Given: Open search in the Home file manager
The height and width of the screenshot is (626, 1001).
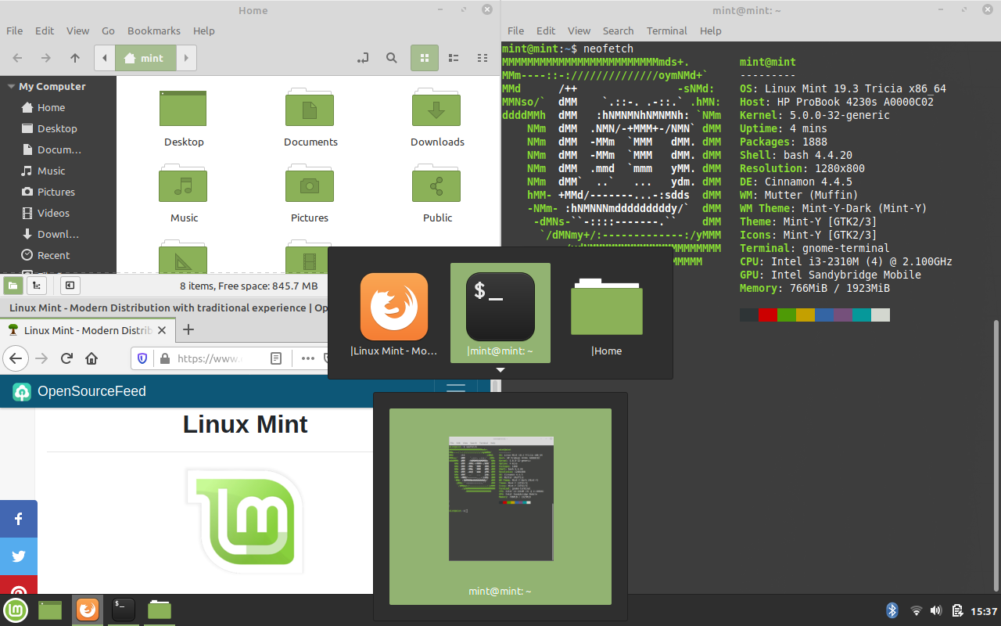Looking at the screenshot, I should coord(392,58).
